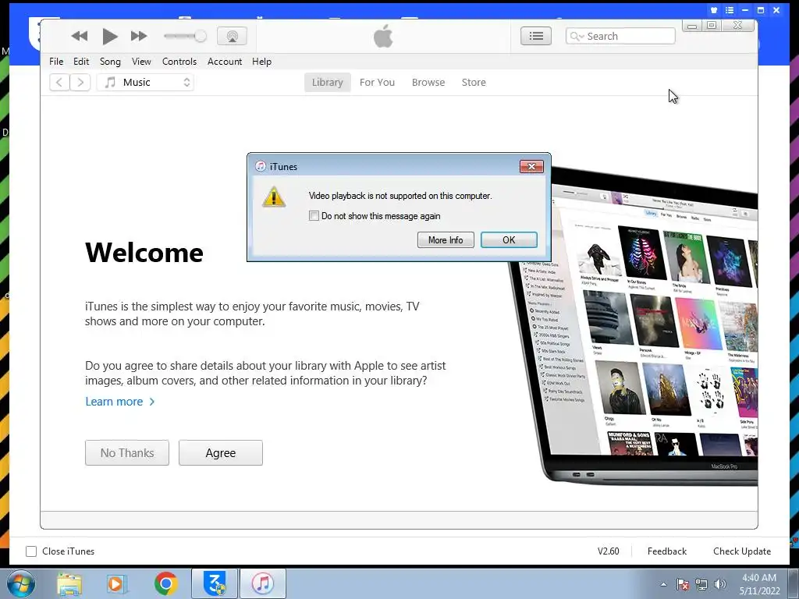799x599 pixels.
Task: Click the Search field in iTunes
Action: [620, 36]
